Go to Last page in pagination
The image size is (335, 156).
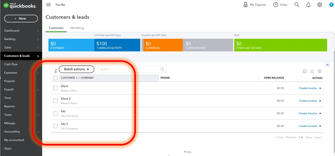(x=318, y=137)
